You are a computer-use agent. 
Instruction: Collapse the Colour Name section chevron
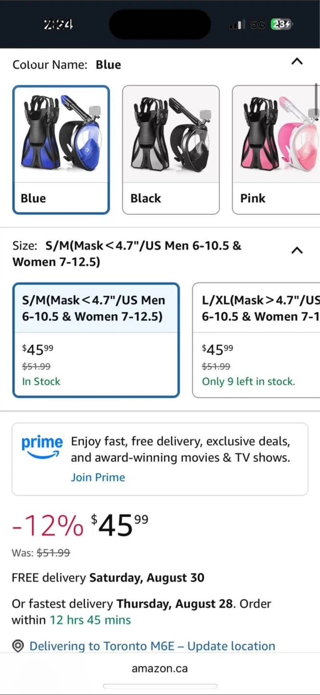pos(297,62)
